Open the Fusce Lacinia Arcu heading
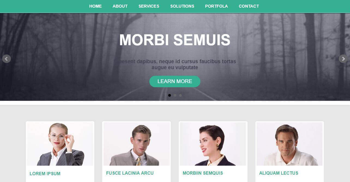 point(130,173)
